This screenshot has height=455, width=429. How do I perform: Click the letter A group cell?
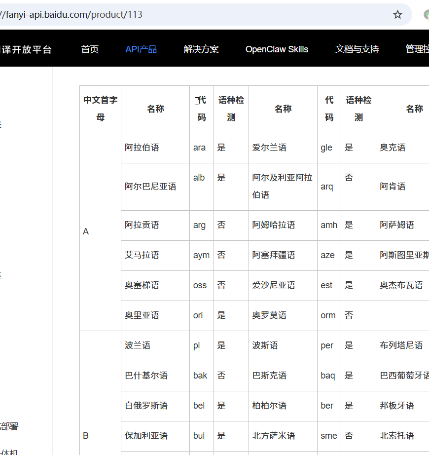(x=100, y=232)
